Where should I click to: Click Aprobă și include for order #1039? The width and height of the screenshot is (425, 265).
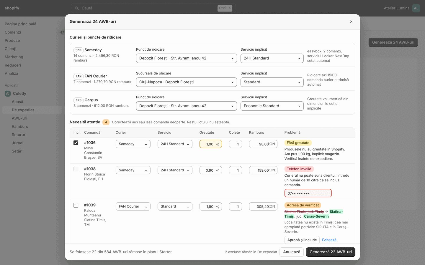coord(302,240)
